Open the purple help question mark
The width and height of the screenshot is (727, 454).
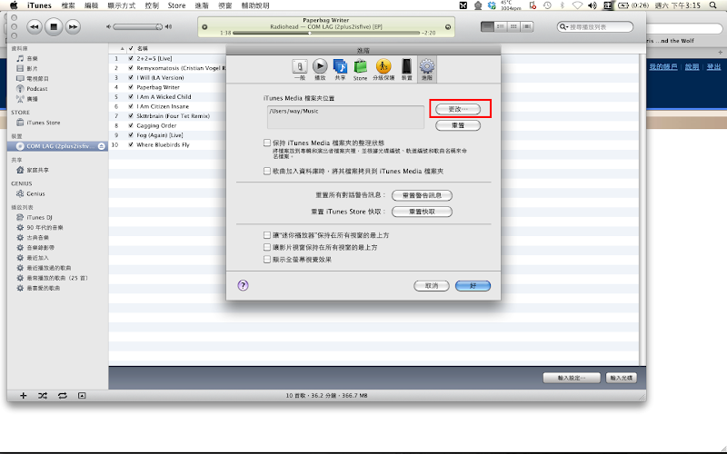(243, 285)
